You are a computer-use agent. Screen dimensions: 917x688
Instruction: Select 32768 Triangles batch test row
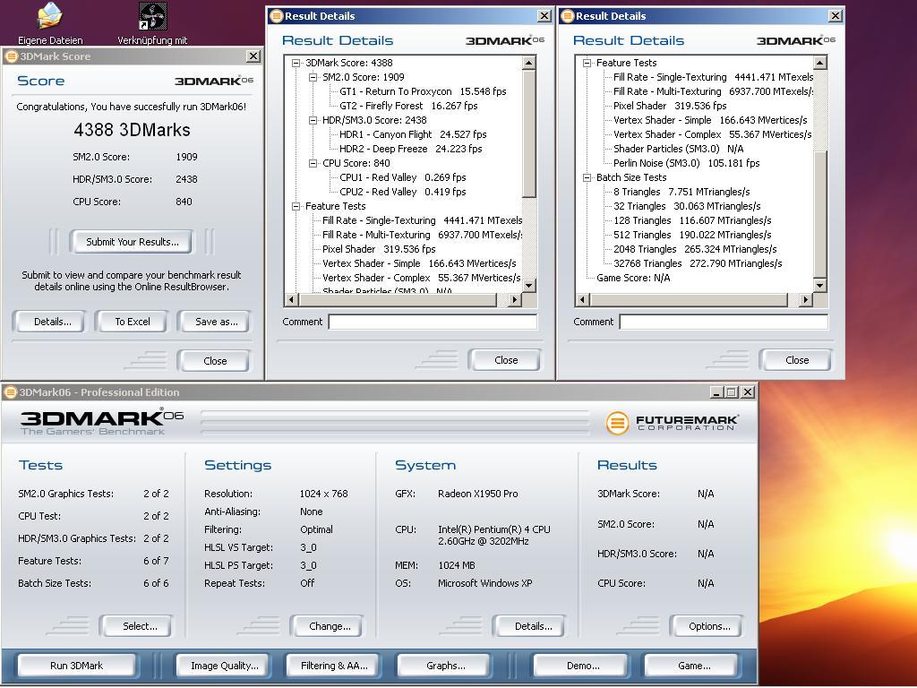click(697, 263)
